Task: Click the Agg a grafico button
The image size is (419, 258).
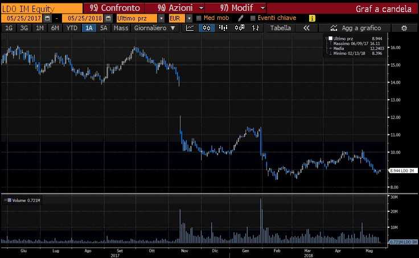Action: (355, 28)
